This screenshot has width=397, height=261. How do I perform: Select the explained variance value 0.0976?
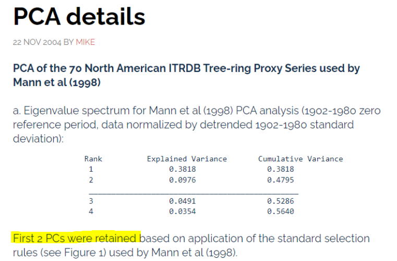click(182, 180)
